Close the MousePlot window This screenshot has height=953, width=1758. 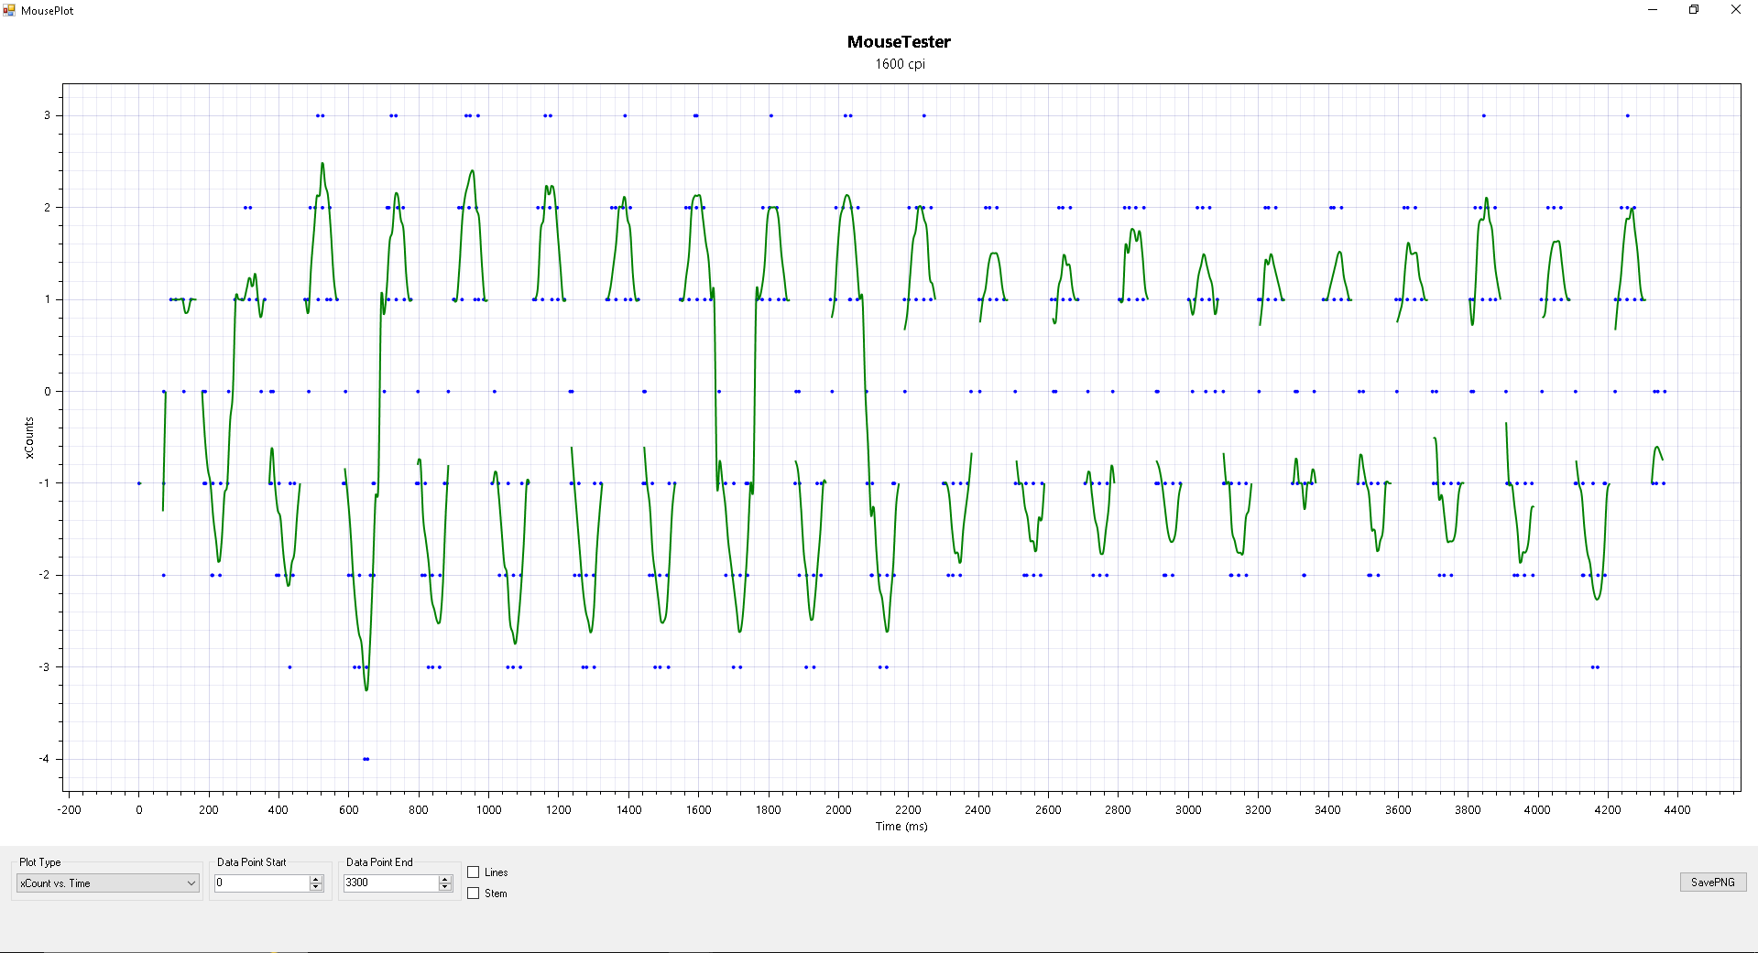(x=1735, y=10)
